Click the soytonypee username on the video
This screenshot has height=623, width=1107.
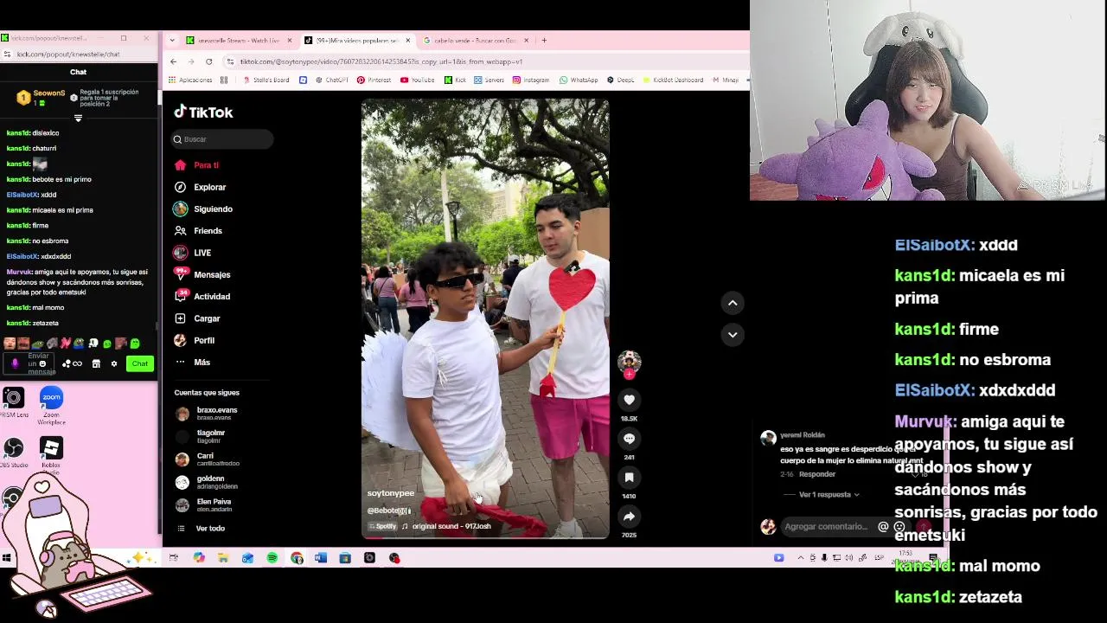click(x=391, y=493)
